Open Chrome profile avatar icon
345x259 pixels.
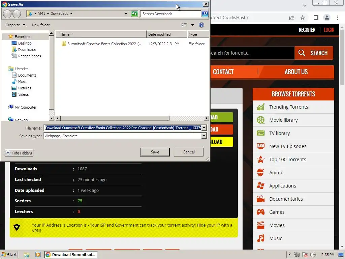tap(327, 18)
